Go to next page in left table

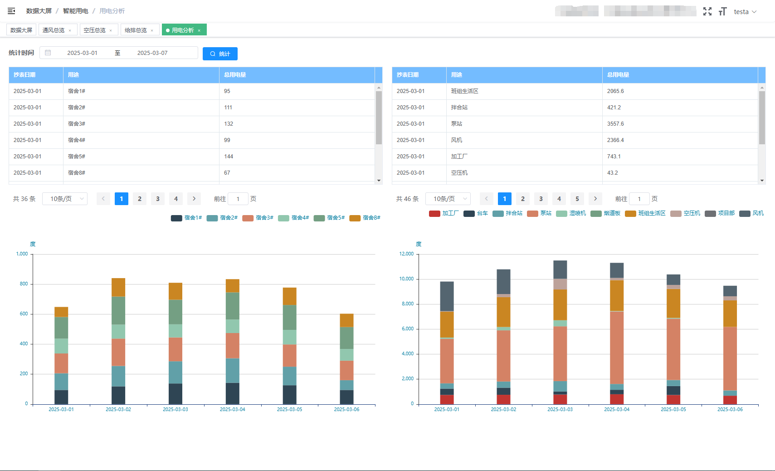[194, 199]
